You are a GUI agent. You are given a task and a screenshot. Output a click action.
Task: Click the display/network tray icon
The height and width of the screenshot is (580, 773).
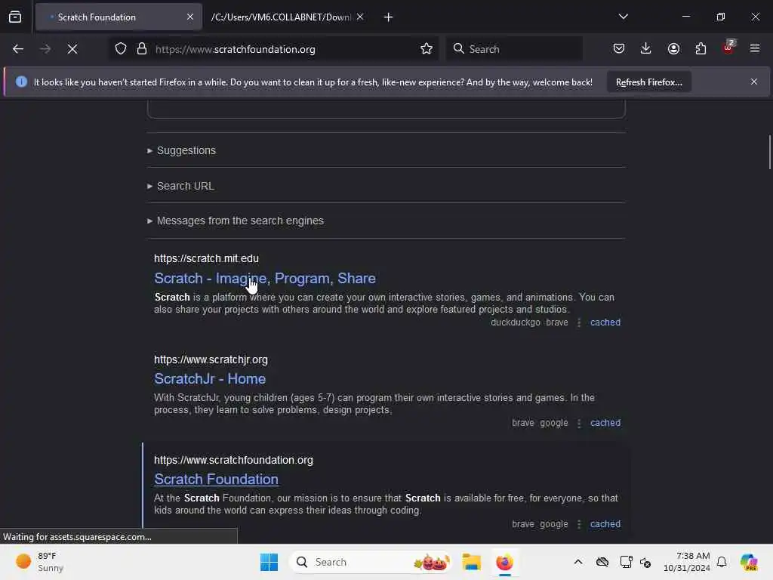point(626,562)
